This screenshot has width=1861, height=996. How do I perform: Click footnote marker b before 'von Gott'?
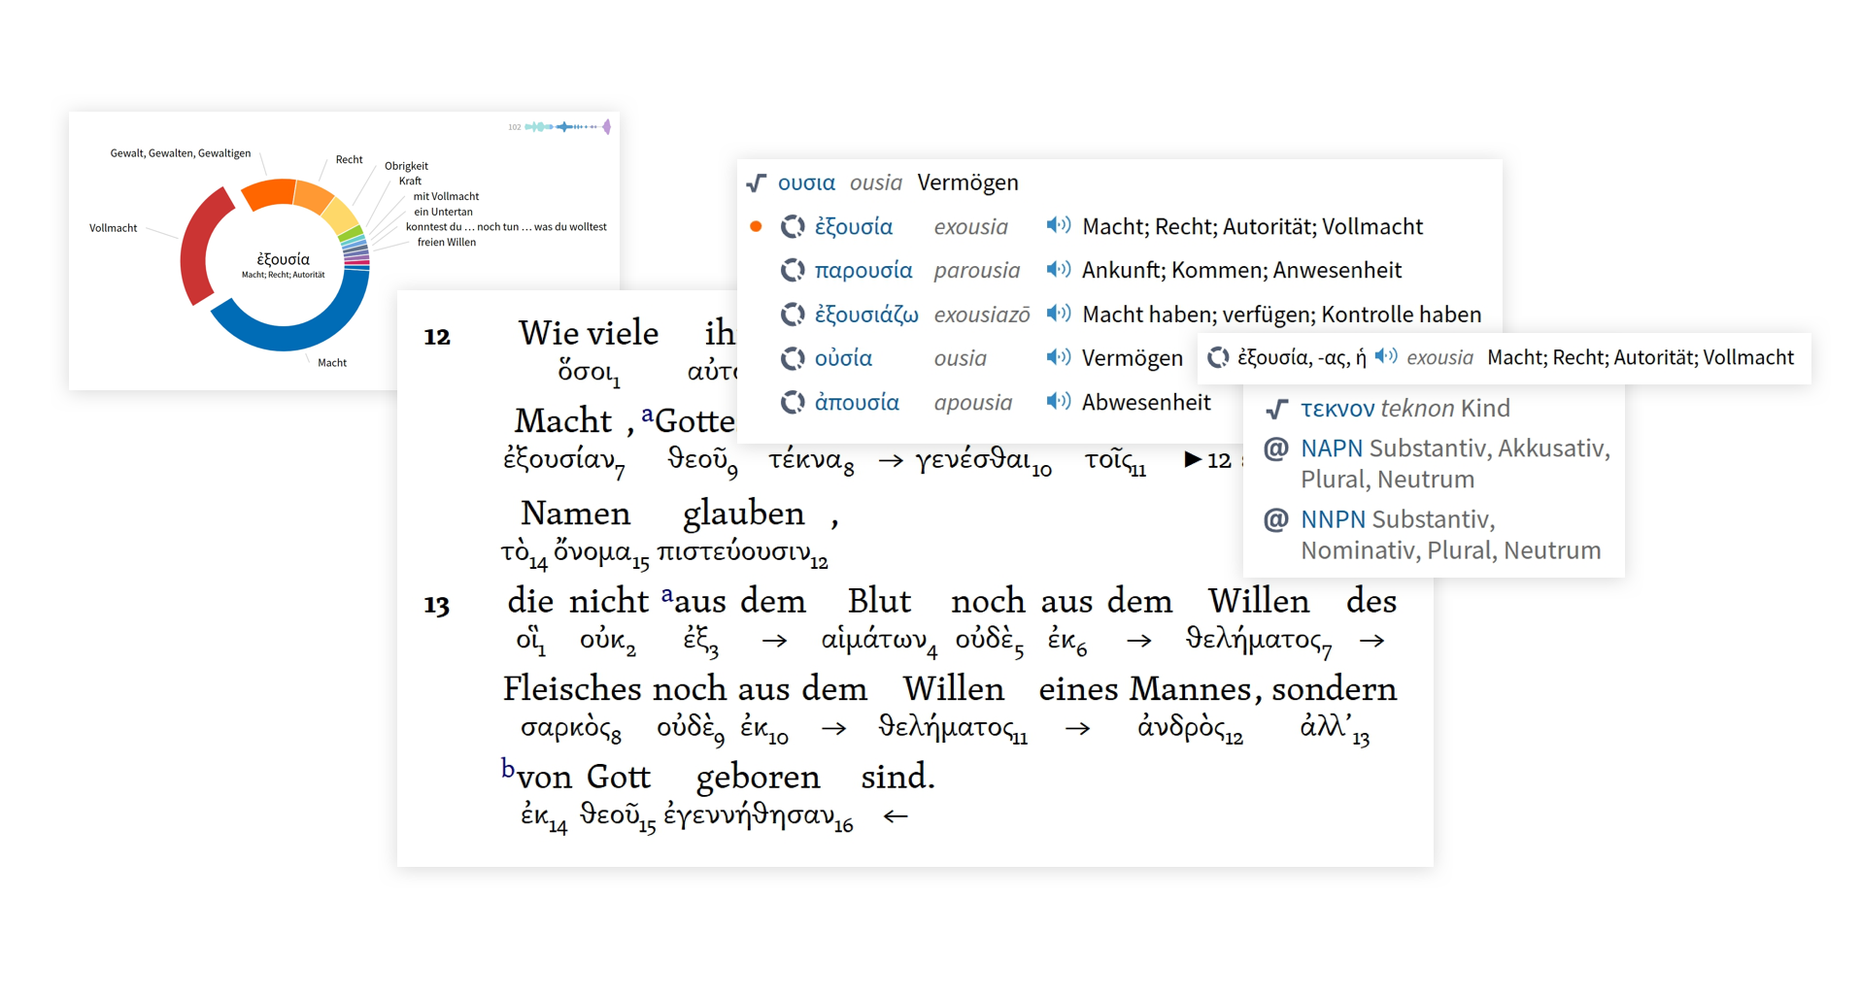[507, 768]
